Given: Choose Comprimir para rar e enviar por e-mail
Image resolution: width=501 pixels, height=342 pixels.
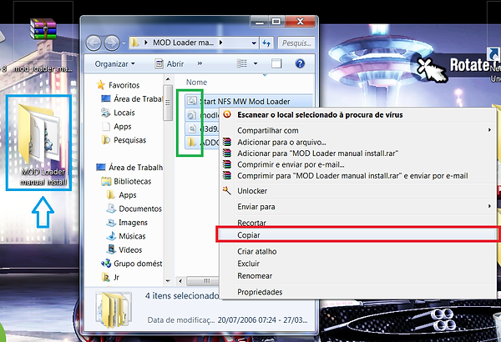Looking at the screenshot, I should click(358, 176).
